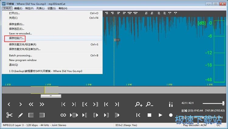Click the dotted-bar next cue button

[x=74, y=104]
